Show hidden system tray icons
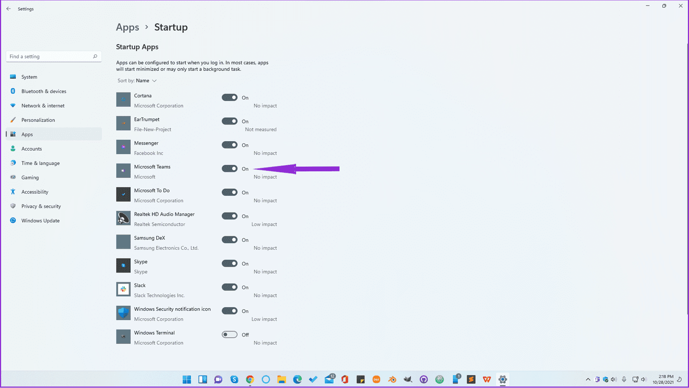The image size is (689, 388). pyautogui.click(x=588, y=380)
